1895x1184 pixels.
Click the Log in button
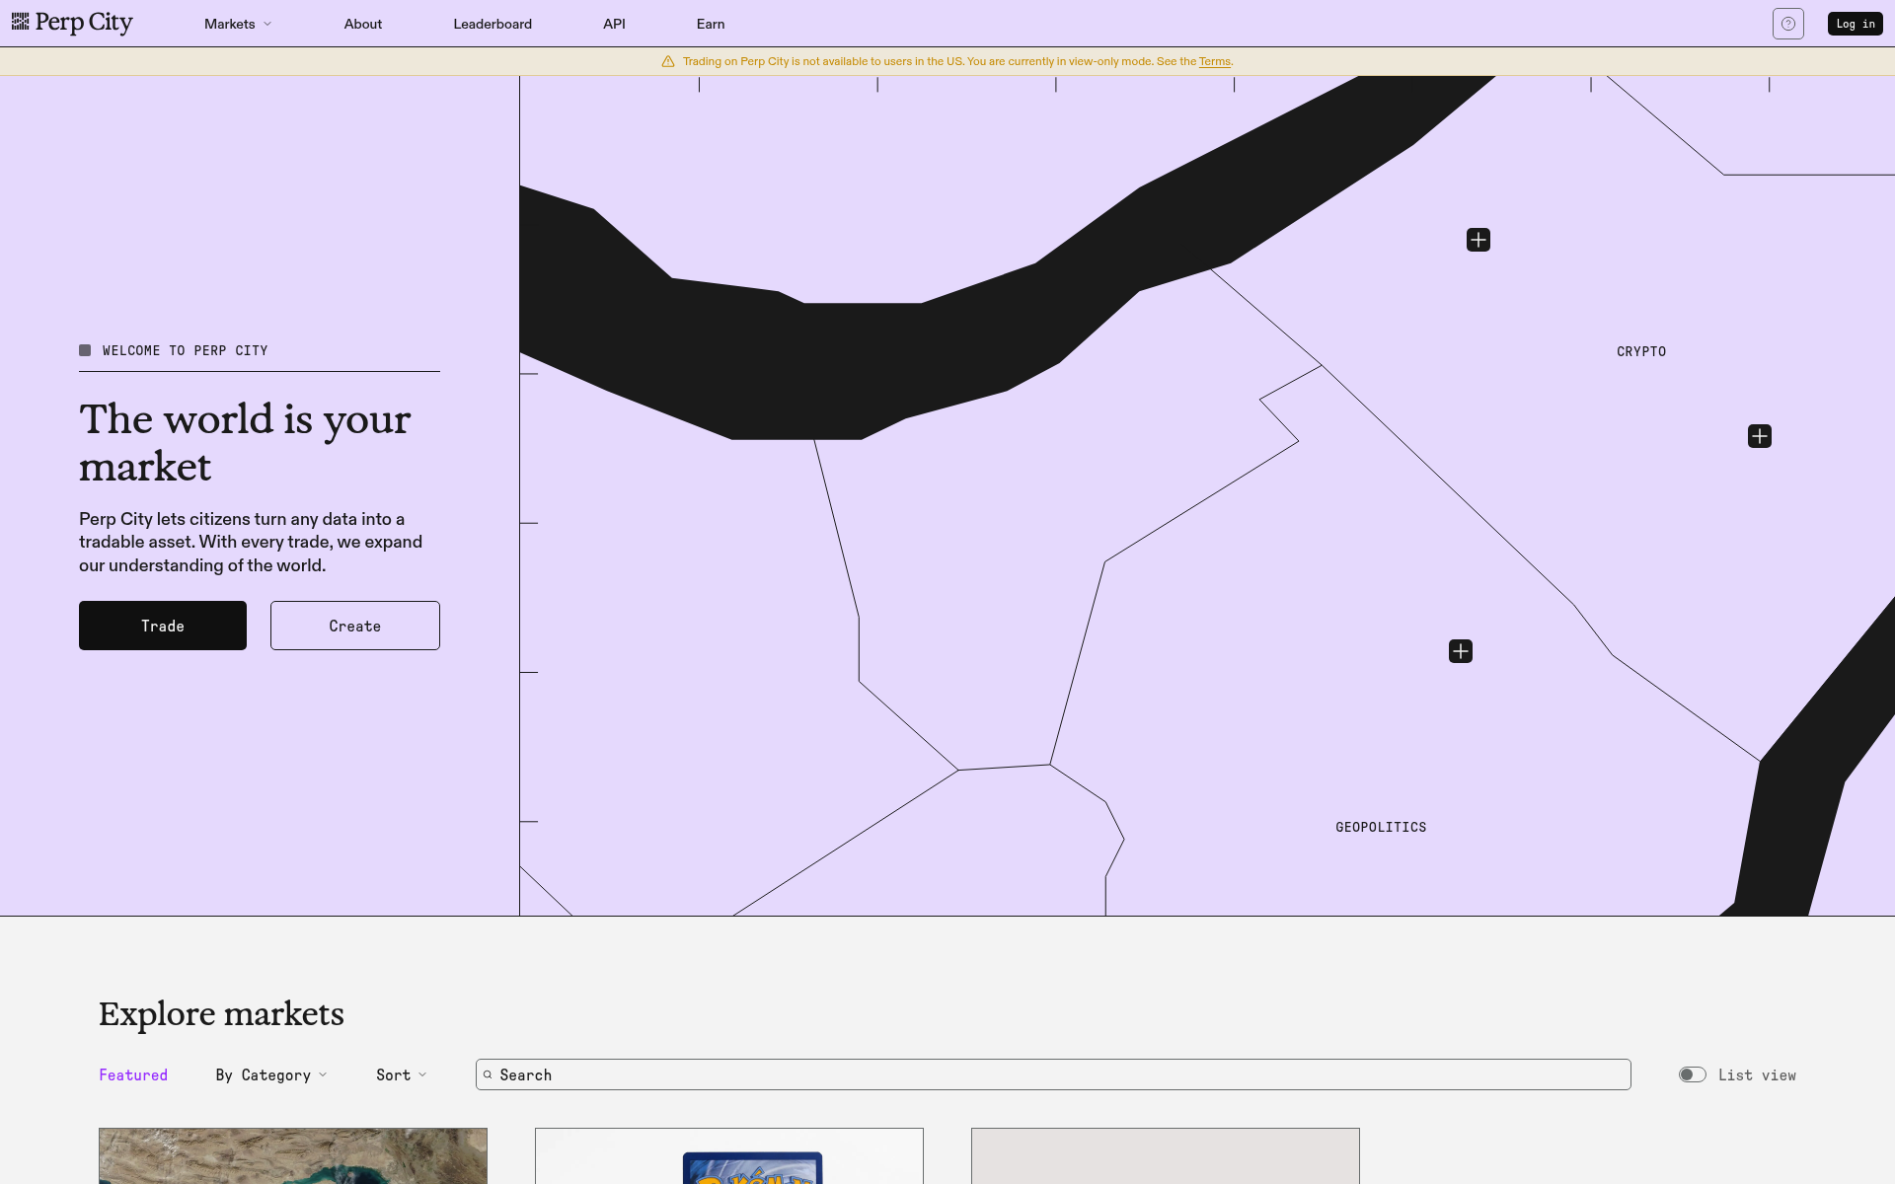pos(1856,24)
